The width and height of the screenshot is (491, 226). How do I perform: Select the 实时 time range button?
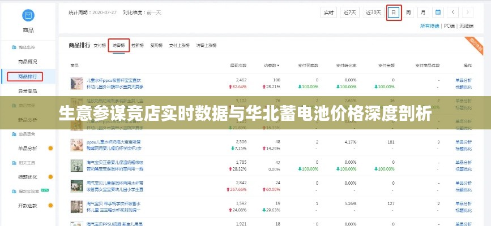click(x=328, y=12)
